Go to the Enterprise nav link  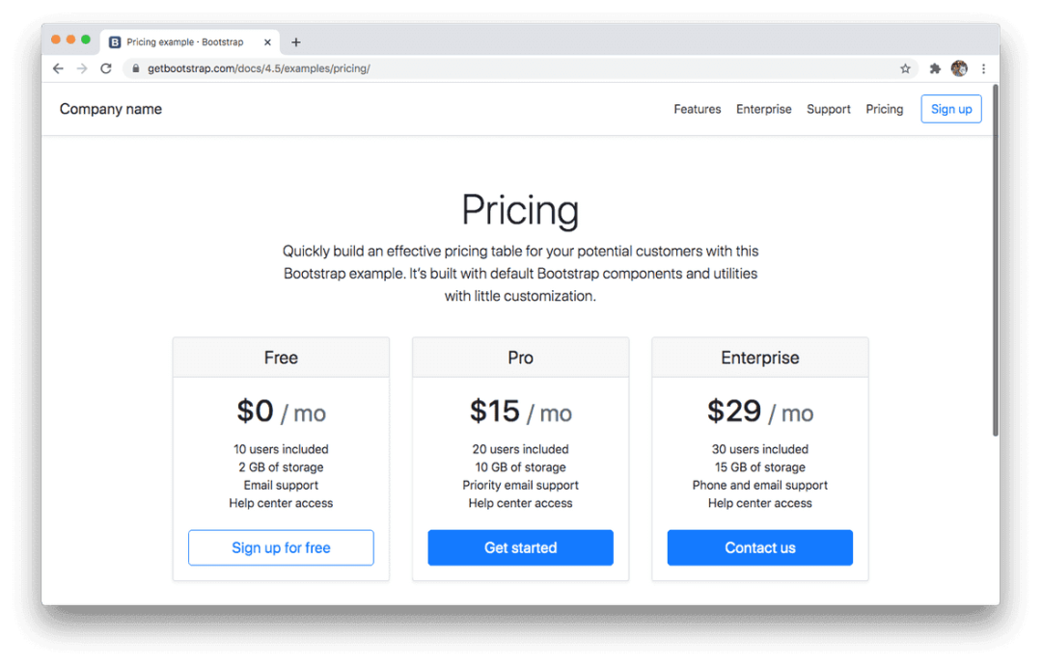pyautogui.click(x=764, y=109)
